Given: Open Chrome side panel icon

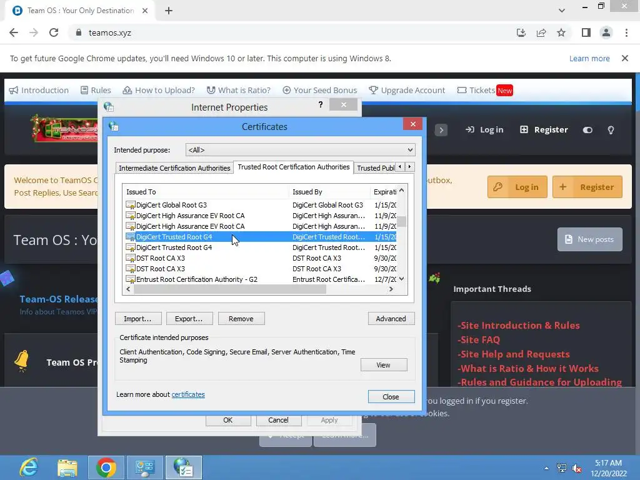Looking at the screenshot, I should (x=586, y=32).
